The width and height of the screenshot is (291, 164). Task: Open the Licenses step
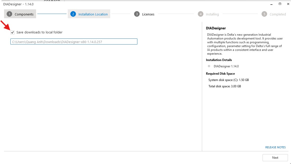coord(144,14)
